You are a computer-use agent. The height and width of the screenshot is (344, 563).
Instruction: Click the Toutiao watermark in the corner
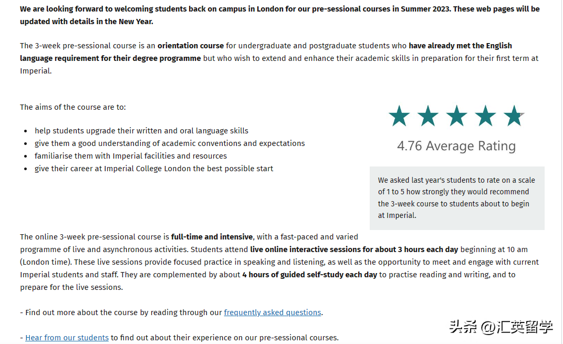[x=501, y=327]
